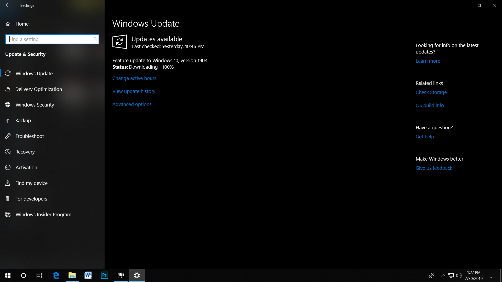502x282 pixels.
Task: Click the Windows Insider Program cat icon
Action: 8,214
